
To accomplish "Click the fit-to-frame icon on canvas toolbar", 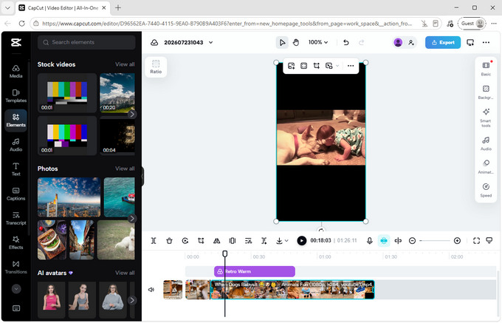I will click(x=304, y=66).
